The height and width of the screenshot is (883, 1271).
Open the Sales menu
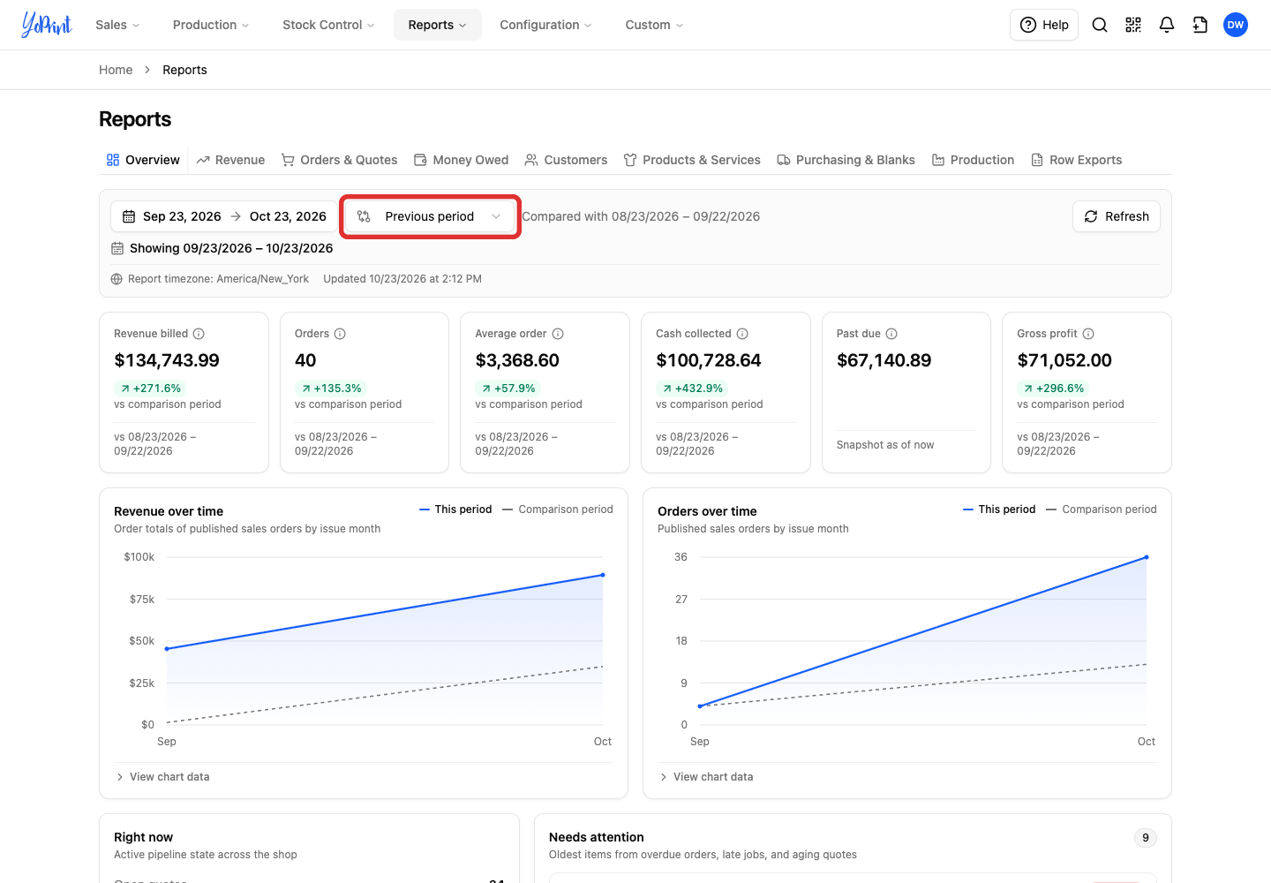click(117, 25)
